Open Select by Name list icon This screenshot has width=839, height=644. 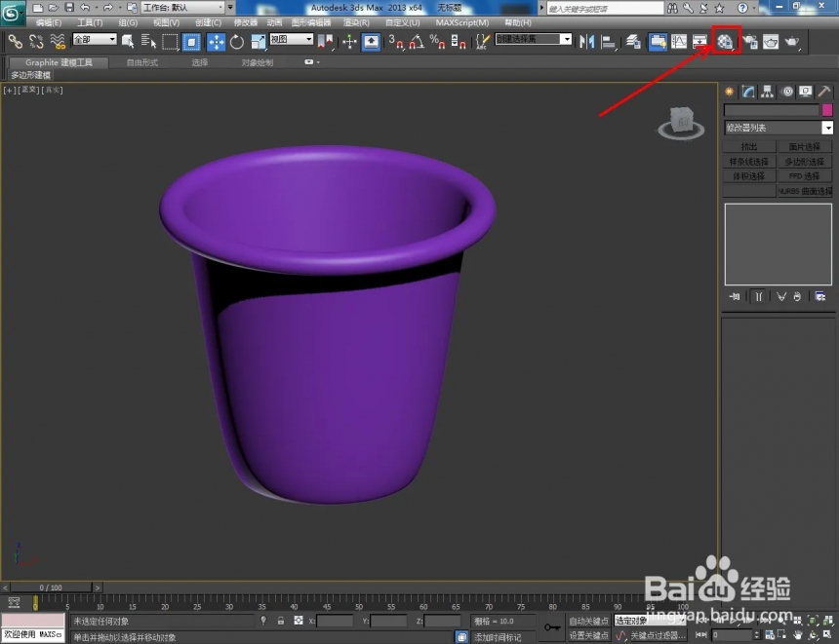(x=148, y=41)
